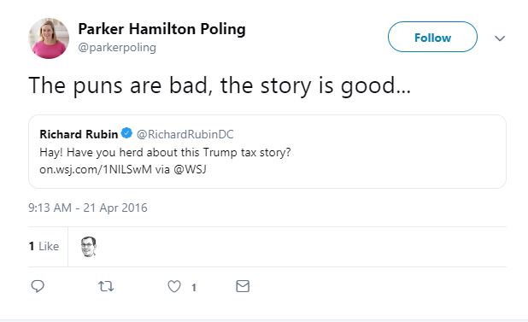
Task: Go to the @parkerpoling handle
Action: [117, 48]
